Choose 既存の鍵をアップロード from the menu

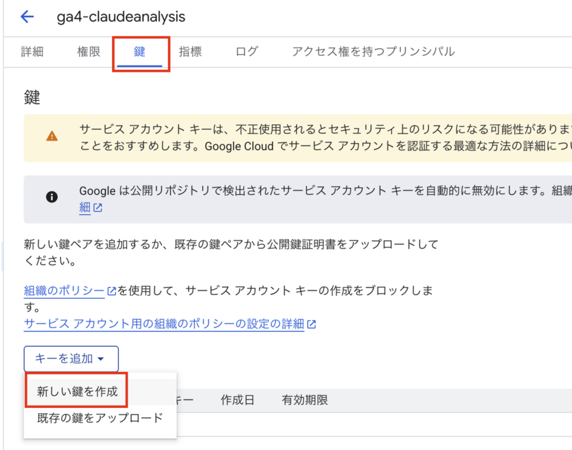(x=100, y=418)
